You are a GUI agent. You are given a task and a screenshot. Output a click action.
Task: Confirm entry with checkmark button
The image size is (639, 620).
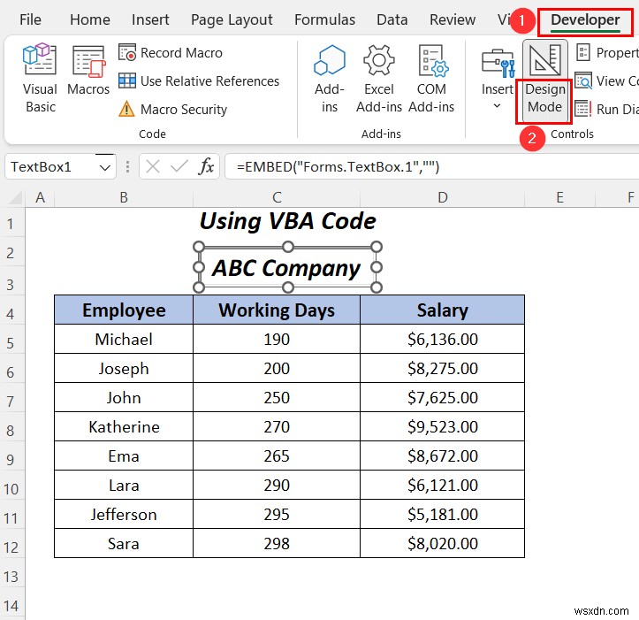pos(179,167)
